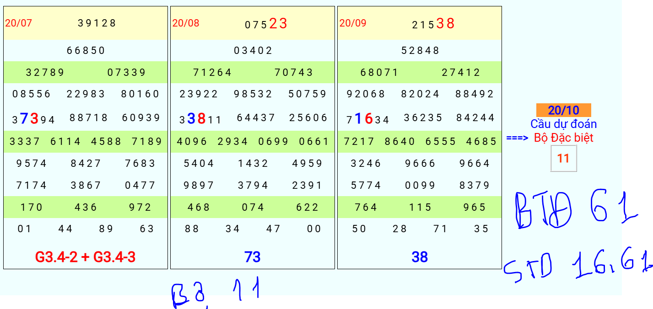This screenshot has height=309, width=653.
Task: Click the three-digit number 965
Action: coord(475,207)
